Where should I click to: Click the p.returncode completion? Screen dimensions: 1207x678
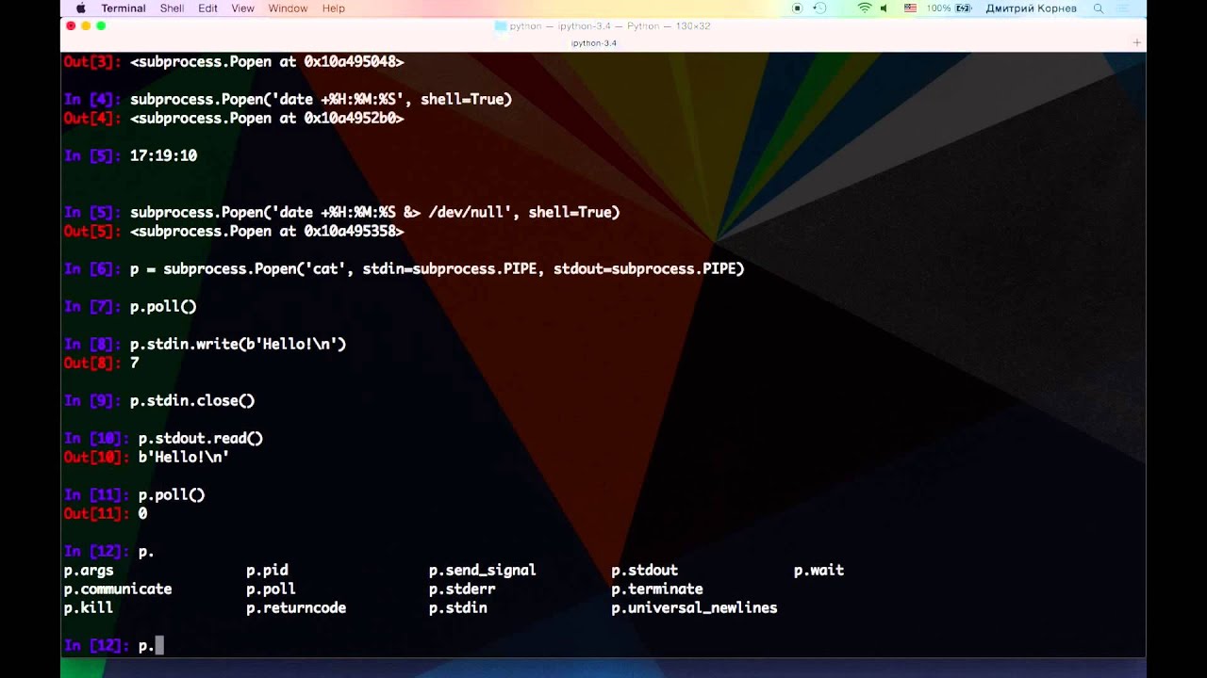coord(296,607)
